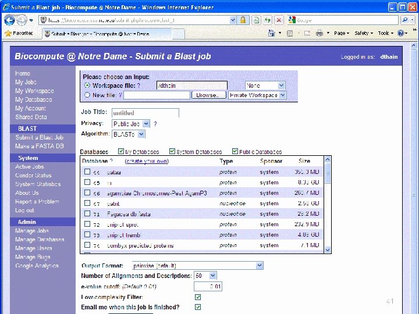Click the create your own link
419x314 pixels.
(x=147, y=161)
